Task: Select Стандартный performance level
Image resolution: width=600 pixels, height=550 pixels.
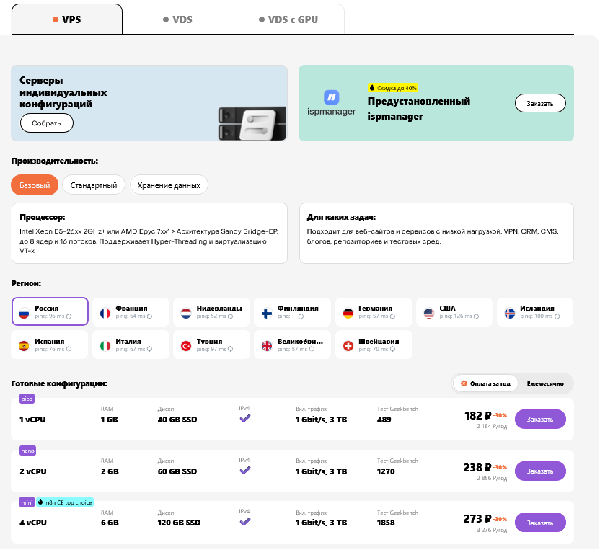Action: point(94,185)
